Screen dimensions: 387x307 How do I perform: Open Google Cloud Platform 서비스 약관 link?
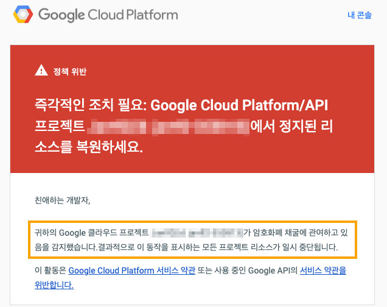click(132, 270)
